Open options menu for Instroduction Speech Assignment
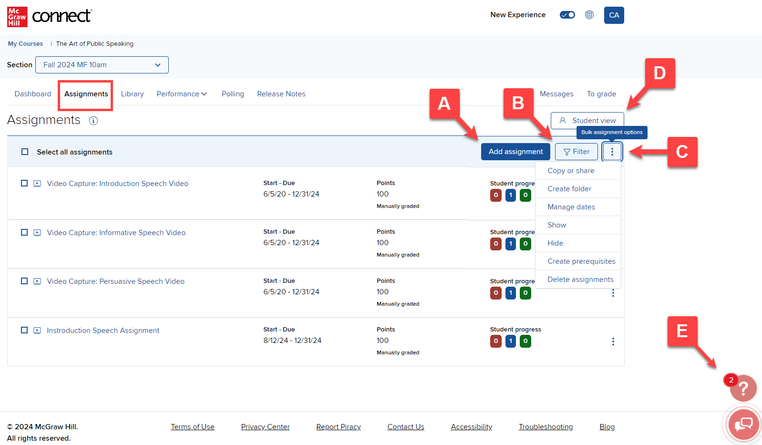This screenshot has width=762, height=445. [613, 342]
